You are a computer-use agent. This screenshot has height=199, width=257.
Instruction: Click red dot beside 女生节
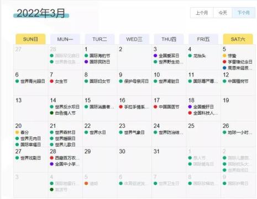51,81
